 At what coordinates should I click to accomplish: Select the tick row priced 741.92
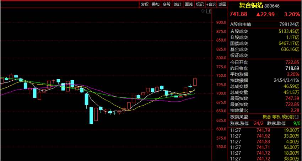[265, 136]
